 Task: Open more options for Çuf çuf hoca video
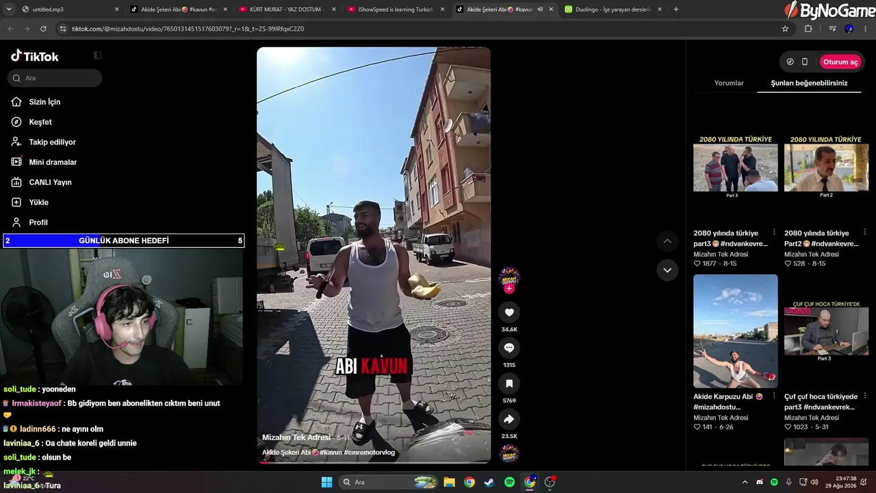tap(865, 396)
